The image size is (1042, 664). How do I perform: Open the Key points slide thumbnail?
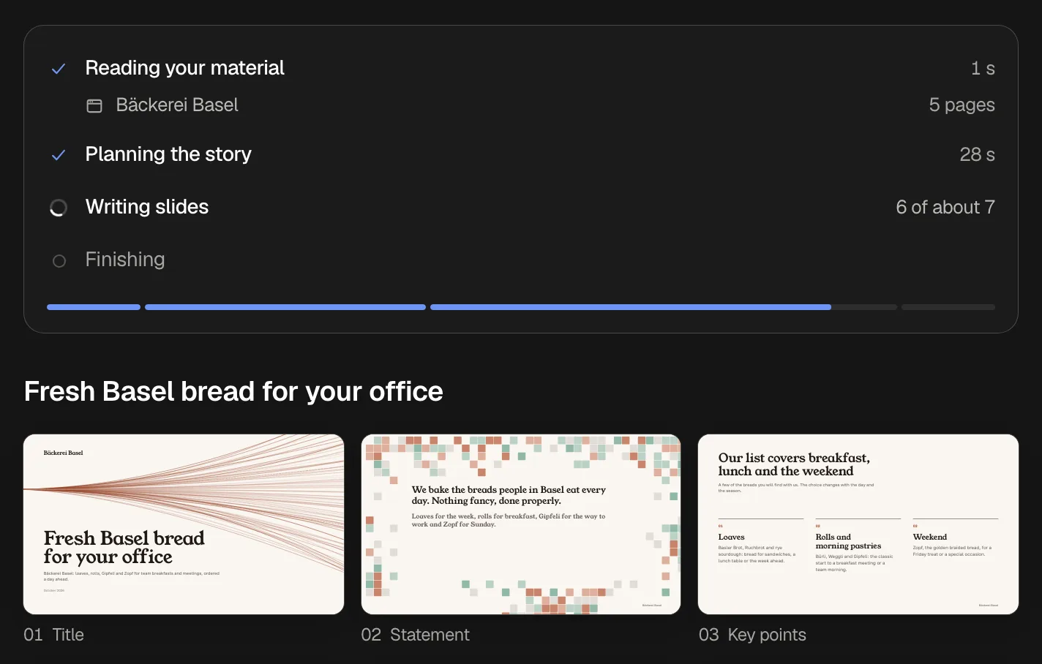[x=858, y=524]
